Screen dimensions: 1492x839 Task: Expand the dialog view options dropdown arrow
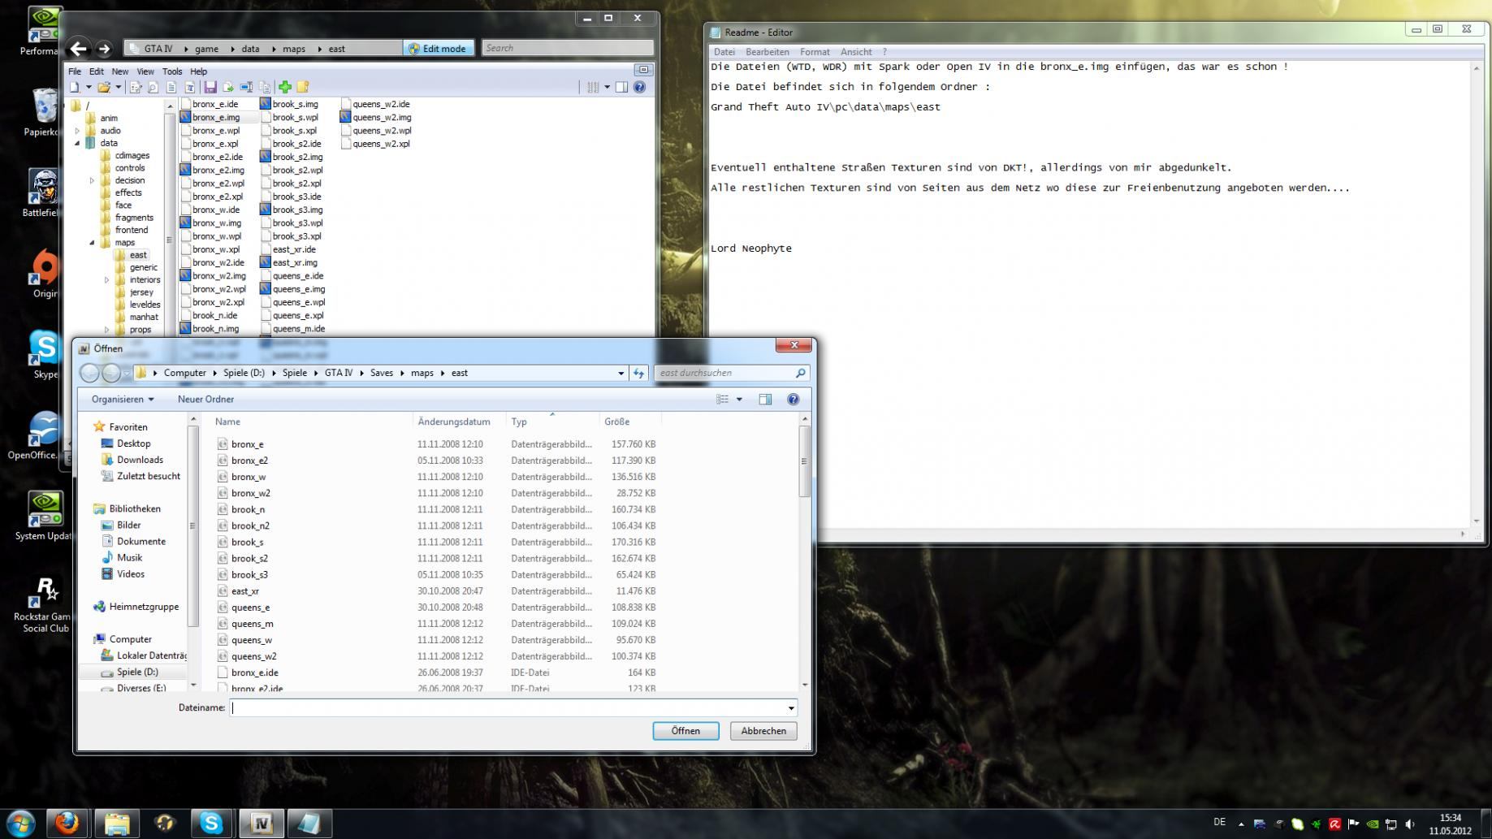(739, 400)
